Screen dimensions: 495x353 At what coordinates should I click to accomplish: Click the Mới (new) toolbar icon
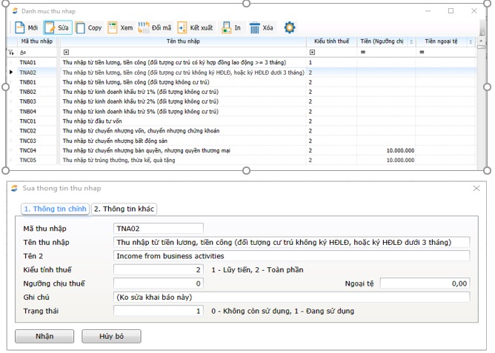[20, 28]
